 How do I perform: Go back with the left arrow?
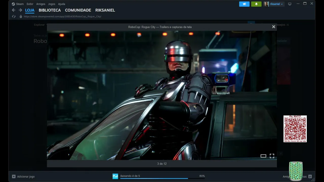pos(14,10)
